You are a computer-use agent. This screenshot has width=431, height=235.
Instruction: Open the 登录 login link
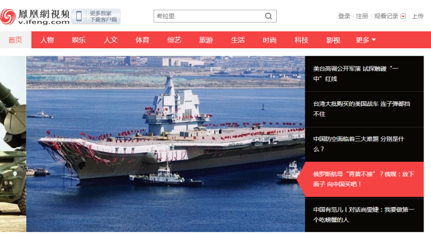344,16
